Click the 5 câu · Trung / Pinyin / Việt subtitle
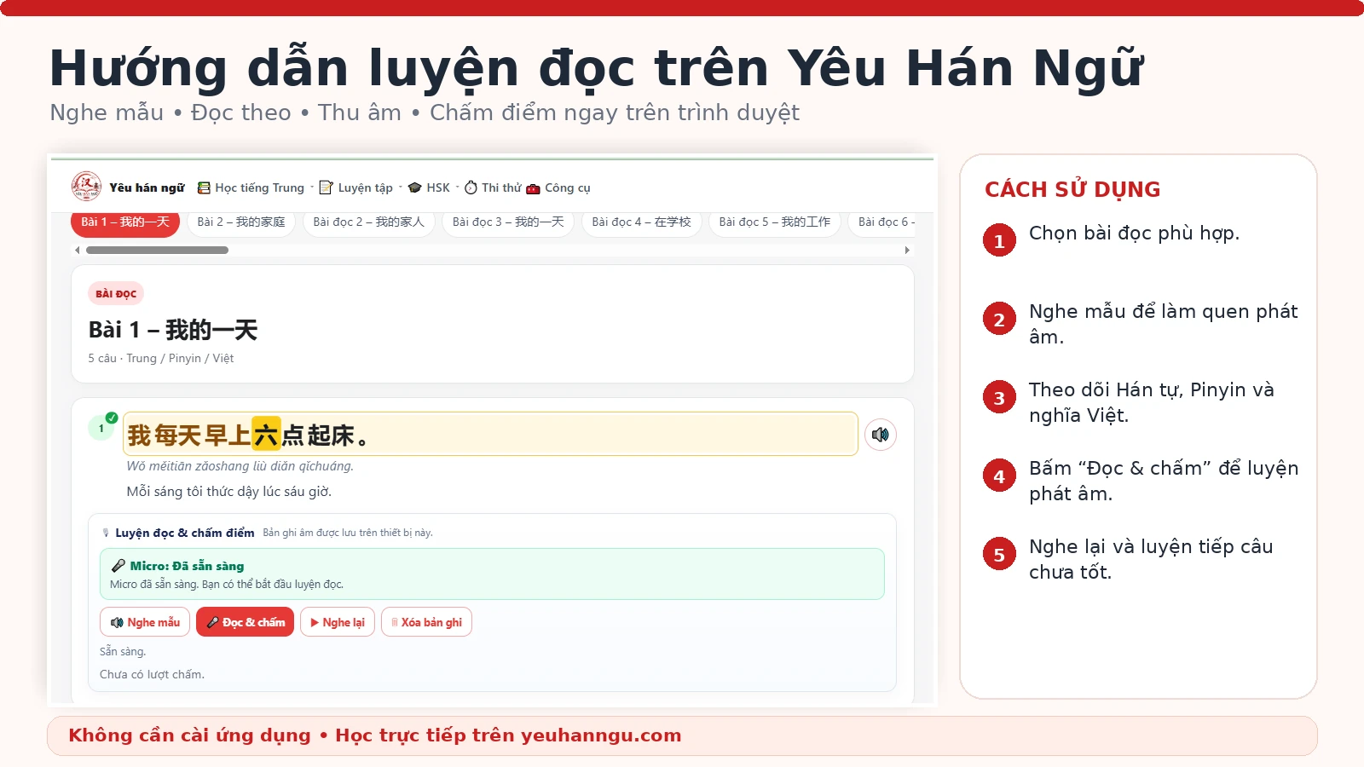Screen dimensions: 1364x767 tap(160, 358)
